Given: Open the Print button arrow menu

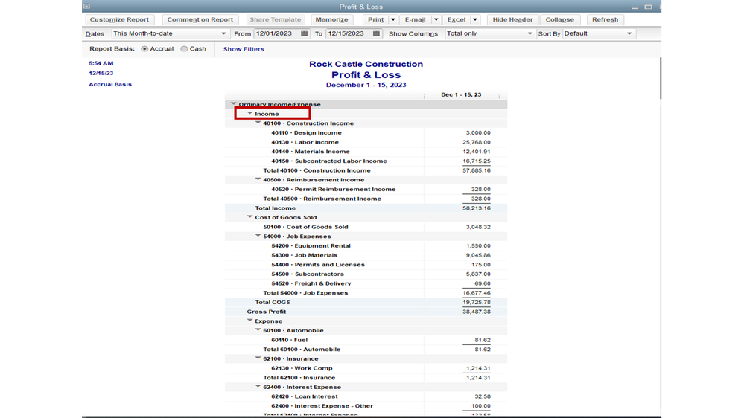Looking at the screenshot, I should pos(393,19).
